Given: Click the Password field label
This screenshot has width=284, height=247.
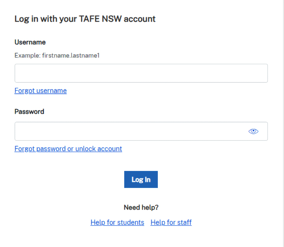Looking at the screenshot, I should tap(29, 111).
